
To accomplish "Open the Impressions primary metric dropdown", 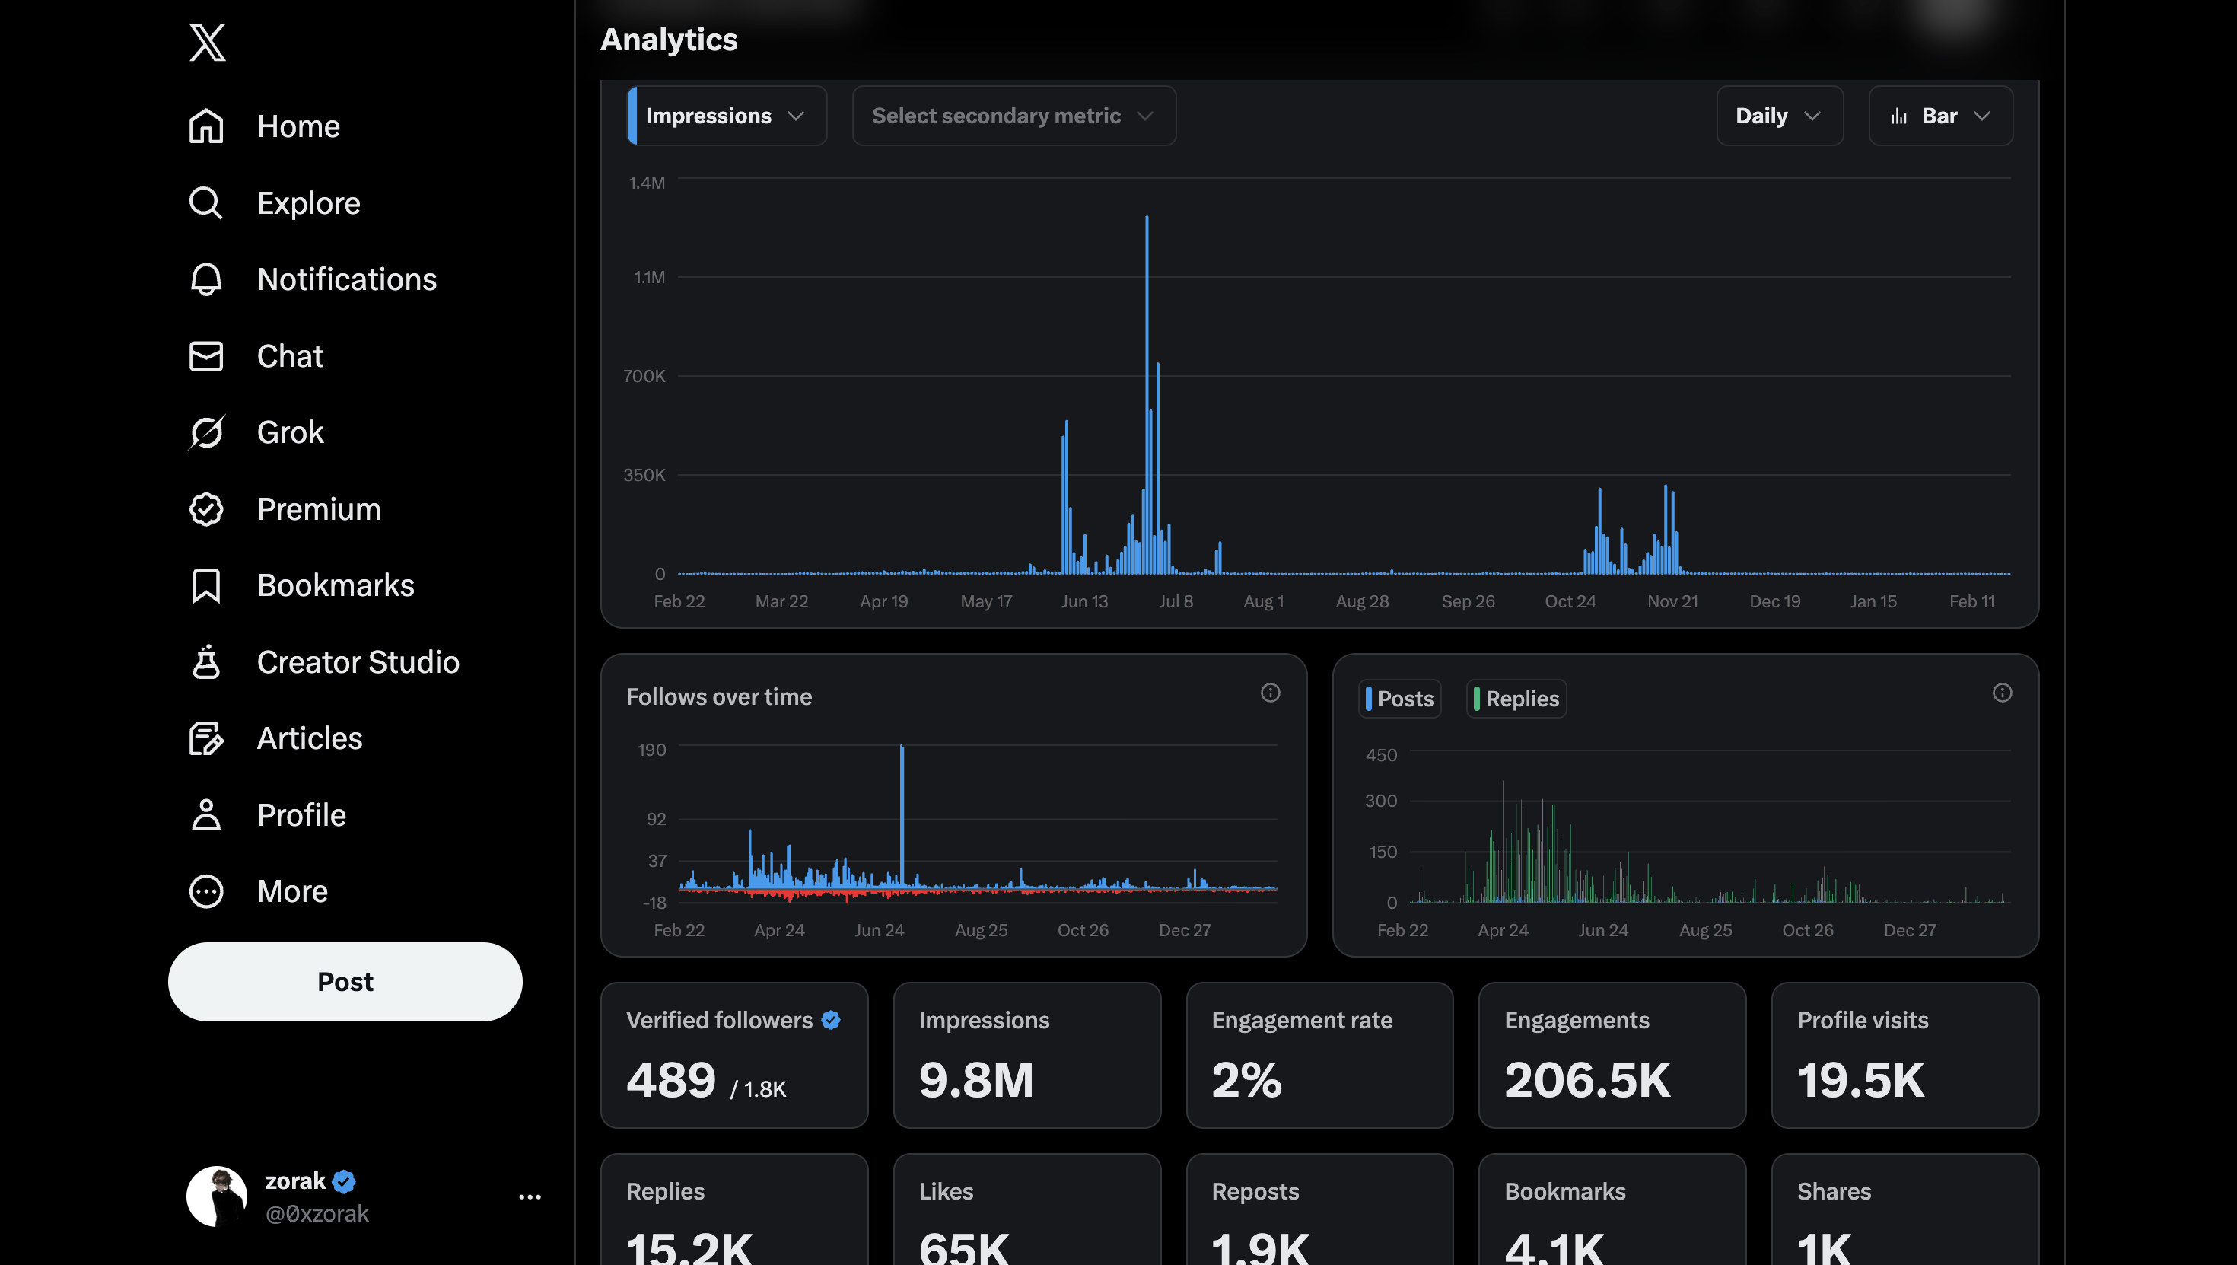I will [x=726, y=116].
